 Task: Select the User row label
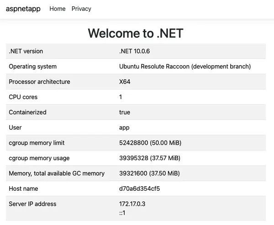click(16, 128)
